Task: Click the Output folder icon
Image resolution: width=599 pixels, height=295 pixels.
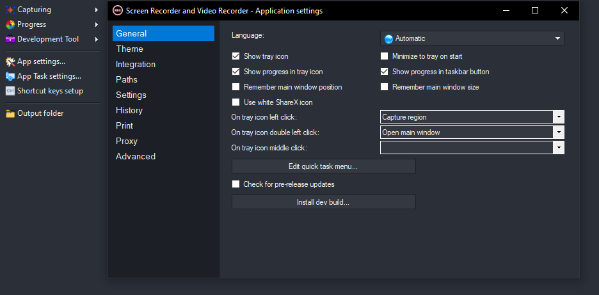Action: 10,113
